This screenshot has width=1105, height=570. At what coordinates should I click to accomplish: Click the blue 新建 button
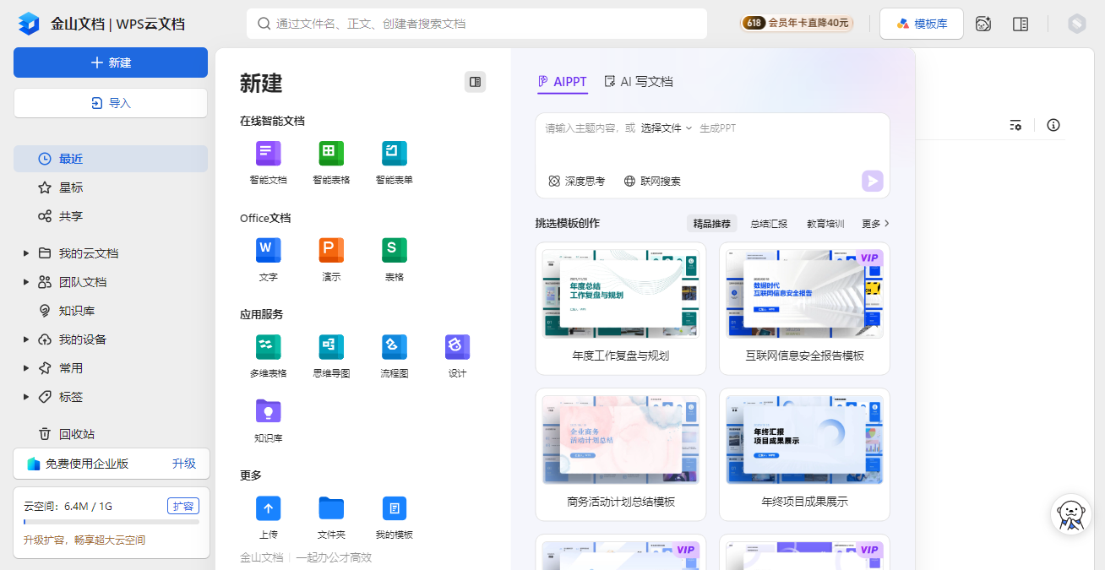pos(111,62)
